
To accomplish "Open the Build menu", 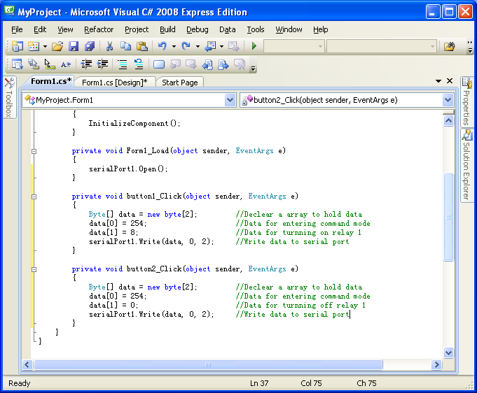I will pos(167,29).
